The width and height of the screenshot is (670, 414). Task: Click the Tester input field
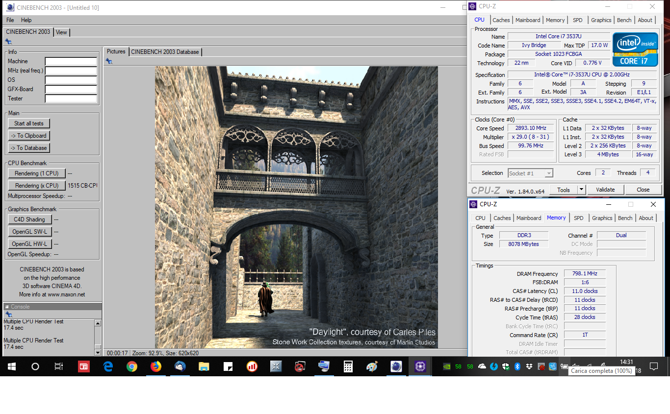[x=71, y=98]
